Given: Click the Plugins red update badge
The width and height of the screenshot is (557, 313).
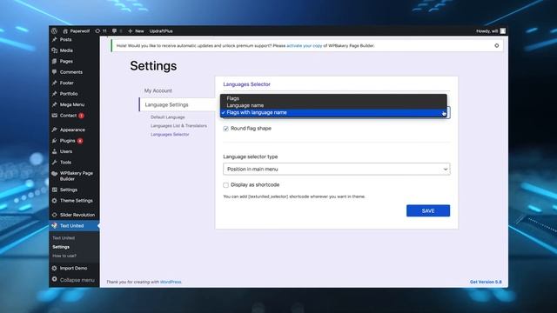Looking at the screenshot, I should (80, 141).
